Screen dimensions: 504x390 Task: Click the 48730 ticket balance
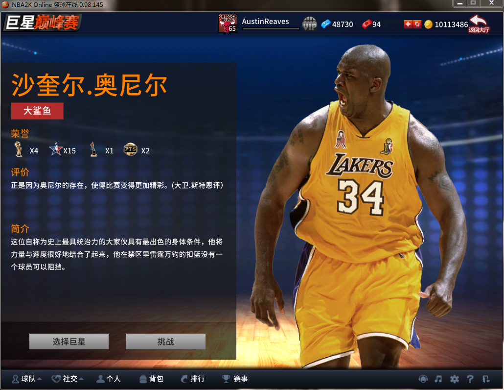point(343,24)
